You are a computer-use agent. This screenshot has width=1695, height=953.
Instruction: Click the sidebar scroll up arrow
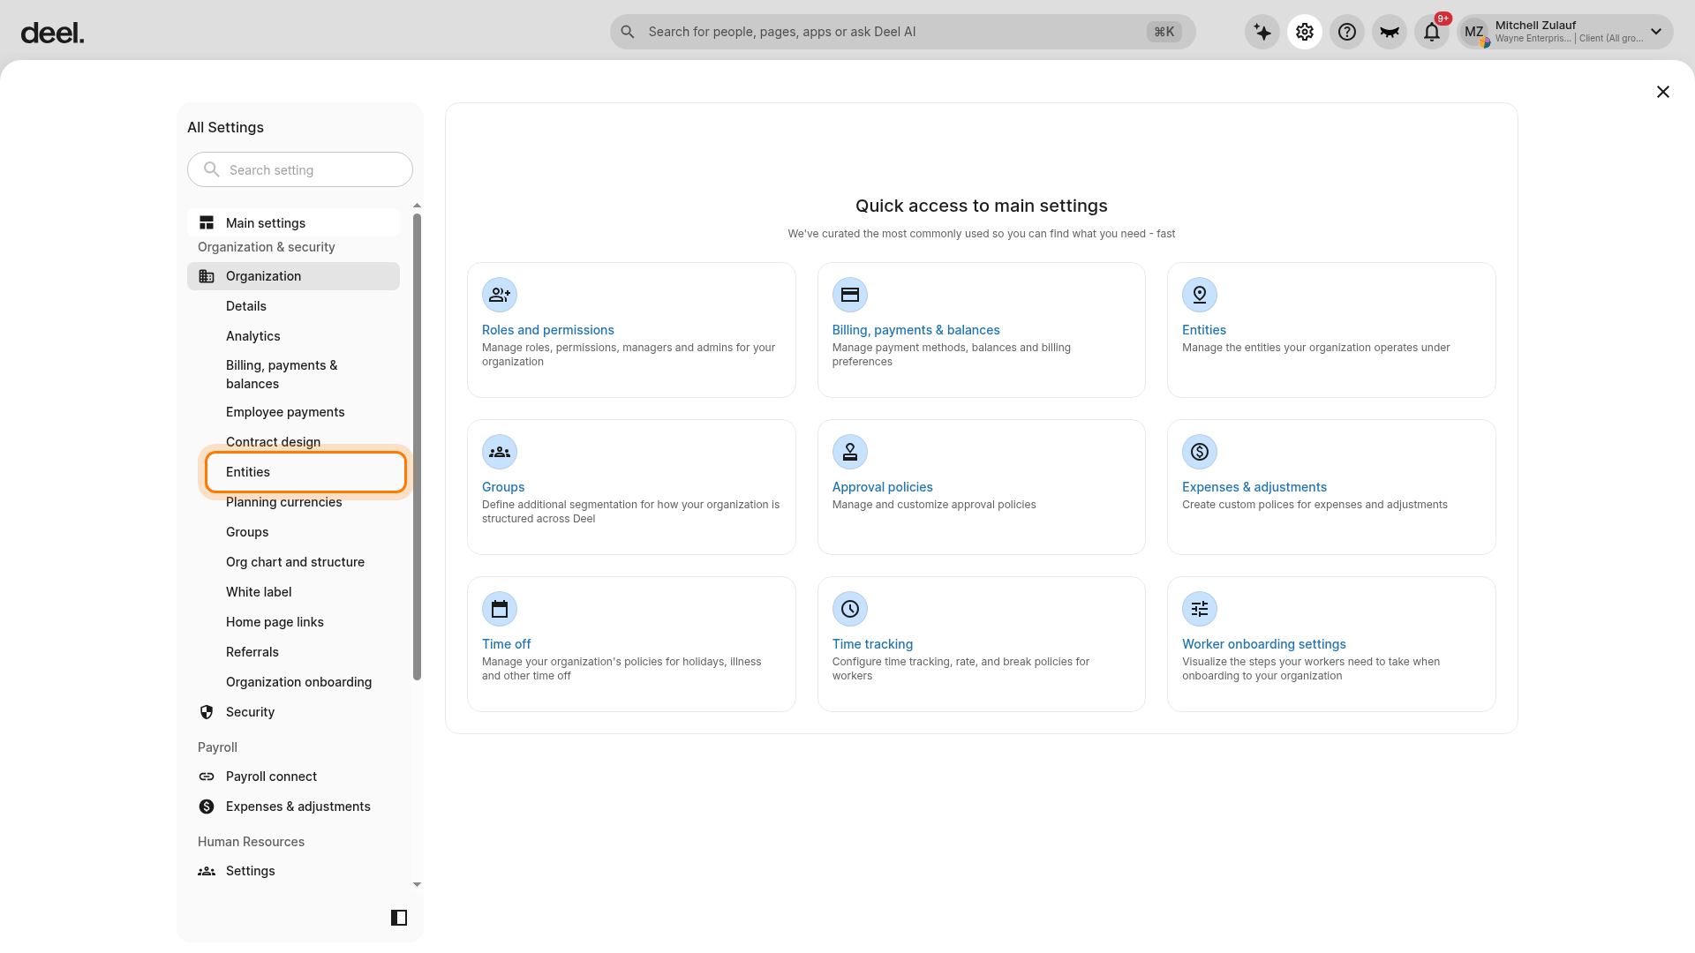[x=417, y=206]
